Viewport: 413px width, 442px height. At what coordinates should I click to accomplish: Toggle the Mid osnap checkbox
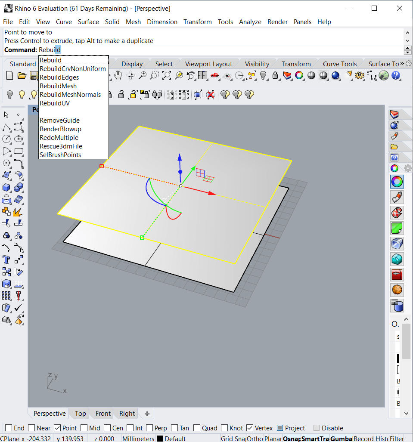pos(84,428)
